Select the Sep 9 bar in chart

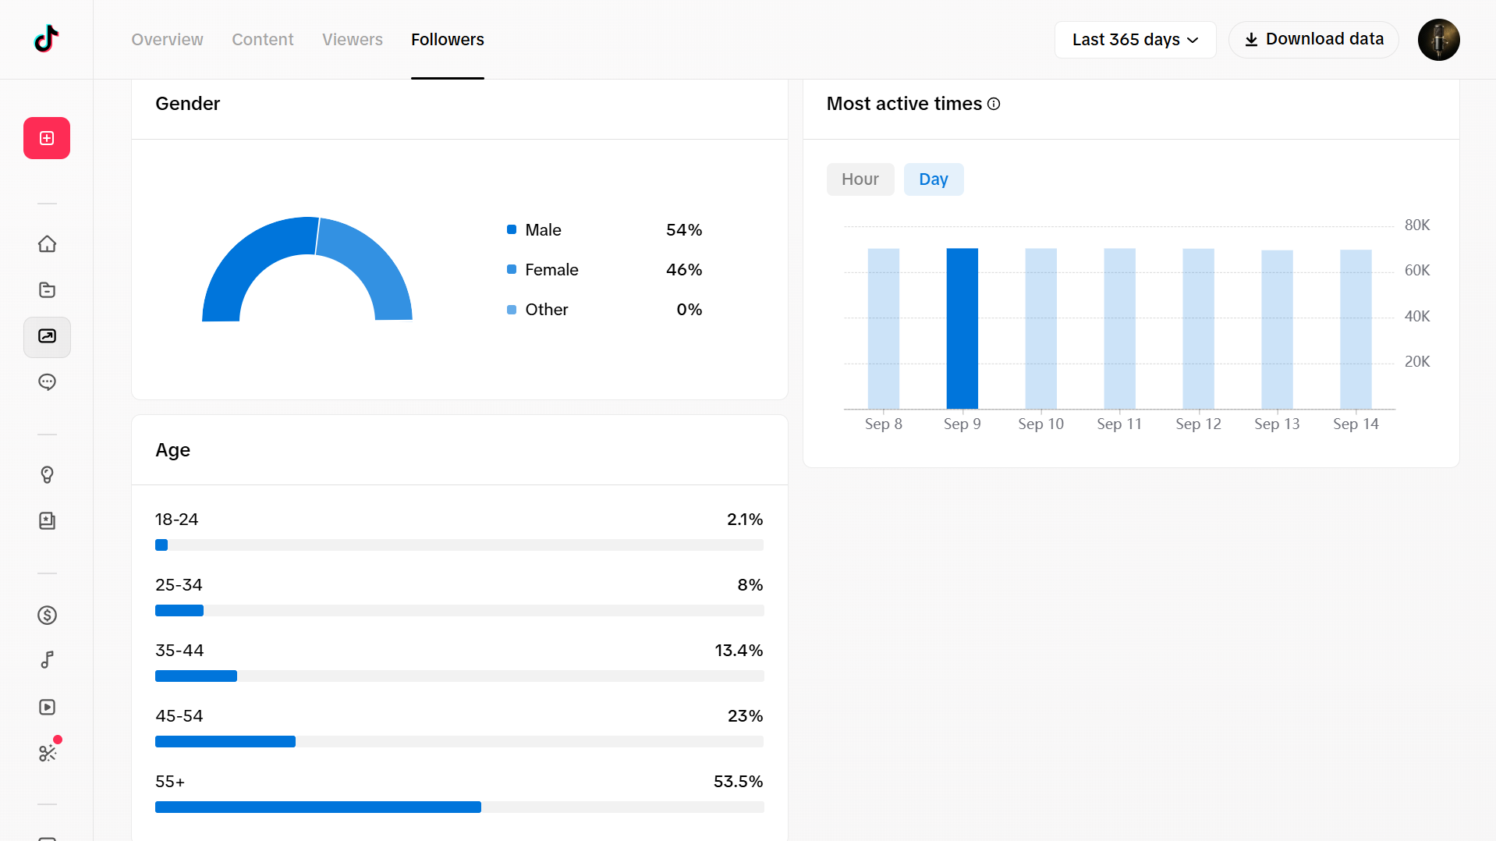click(962, 328)
